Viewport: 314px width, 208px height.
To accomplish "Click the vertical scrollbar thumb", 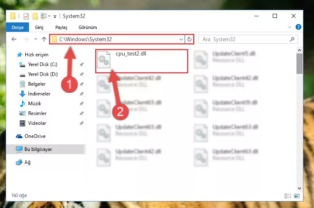I will click(300, 64).
